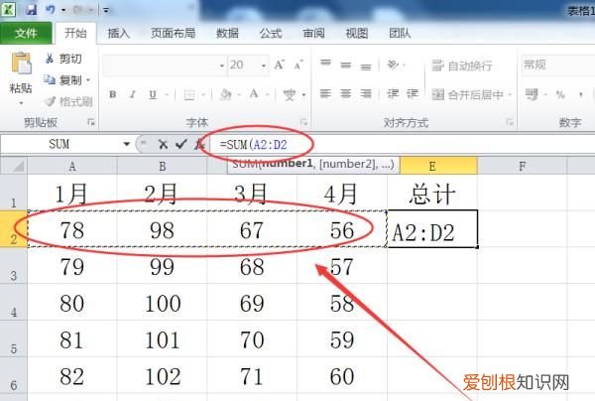This screenshot has width=595, height=401.
Task: Click the accounting number format icon
Action: (x=532, y=94)
